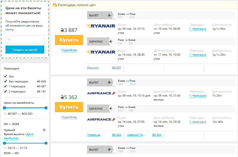238x157 pixels.
Task: Click the Ryanair logo on the return flight
Action: point(101,52)
